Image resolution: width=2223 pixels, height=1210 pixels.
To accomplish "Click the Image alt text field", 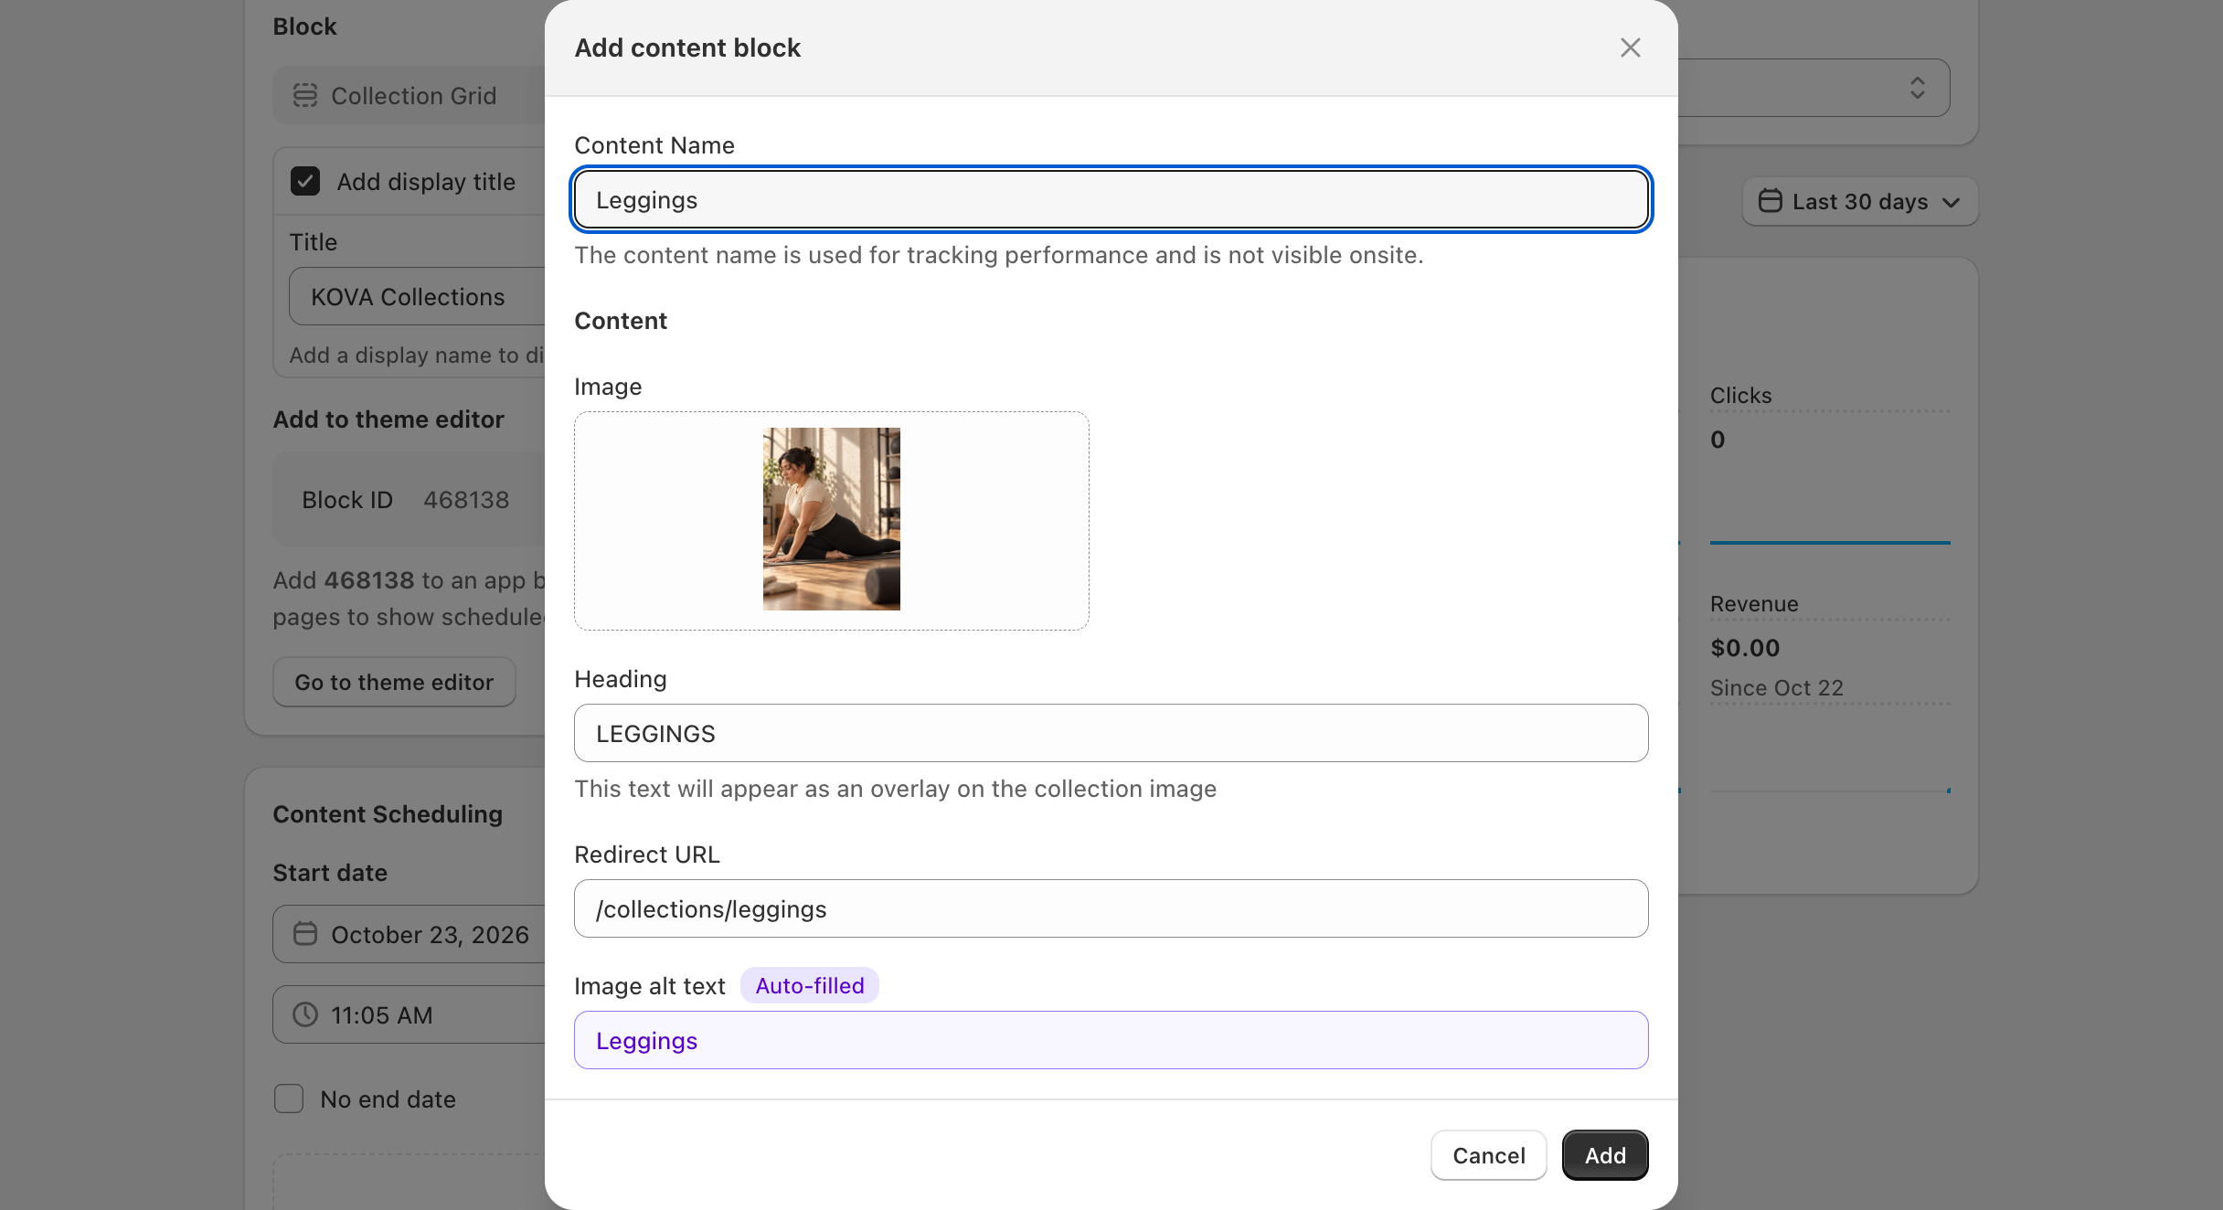I will pyautogui.click(x=1111, y=1040).
